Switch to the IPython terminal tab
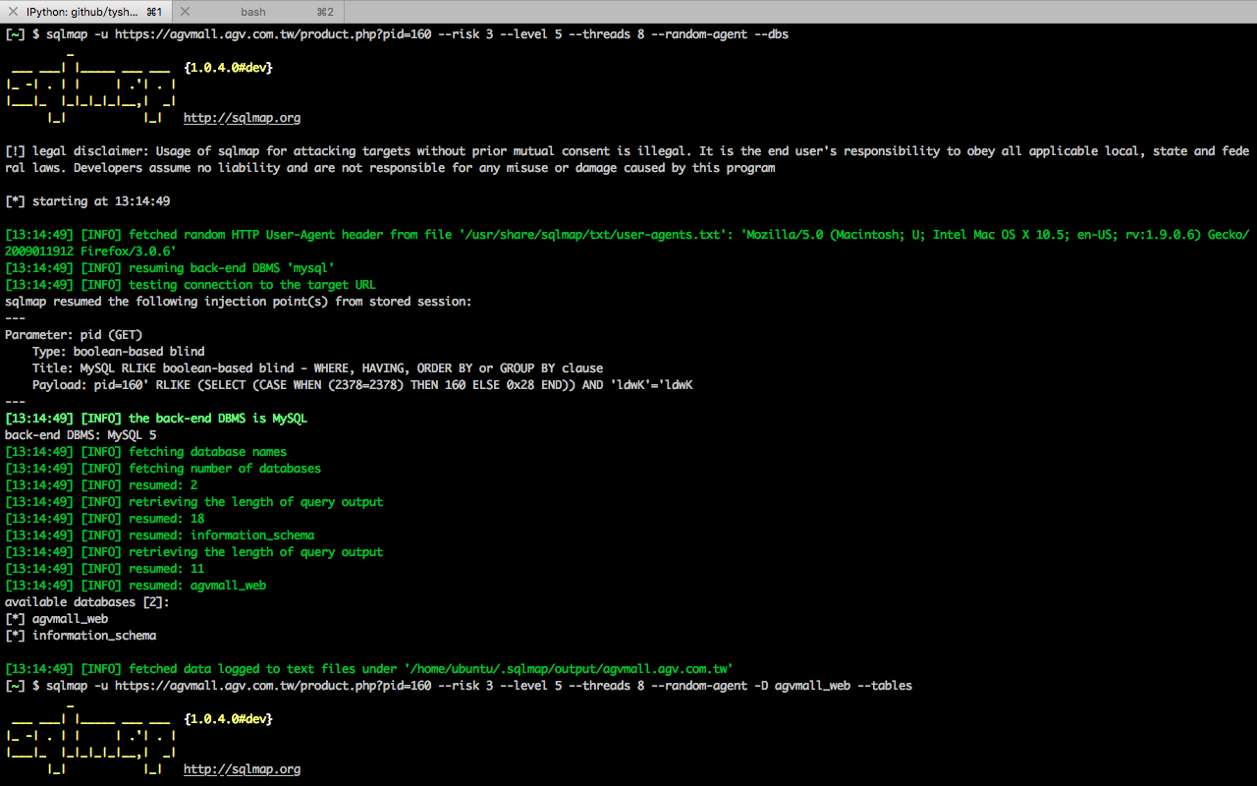The height and width of the screenshot is (786, 1257). 85,12
